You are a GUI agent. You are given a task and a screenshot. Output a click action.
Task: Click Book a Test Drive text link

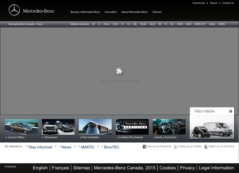166,137
